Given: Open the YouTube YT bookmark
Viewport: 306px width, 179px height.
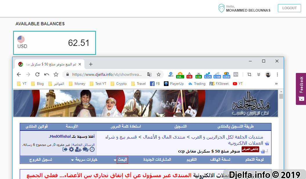Looking at the screenshot, I should [x=238, y=84].
